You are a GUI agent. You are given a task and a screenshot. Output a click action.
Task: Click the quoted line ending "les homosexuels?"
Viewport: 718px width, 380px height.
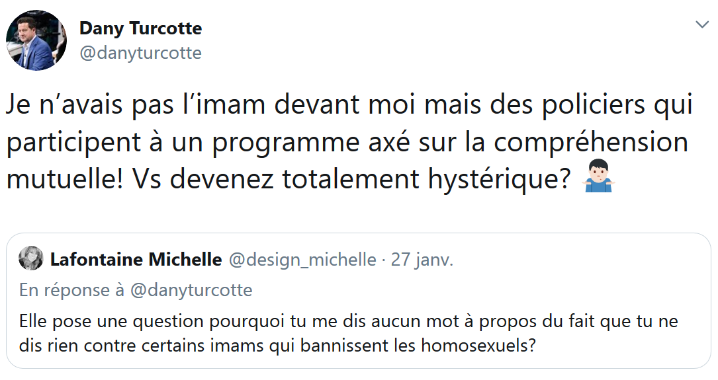277,346
